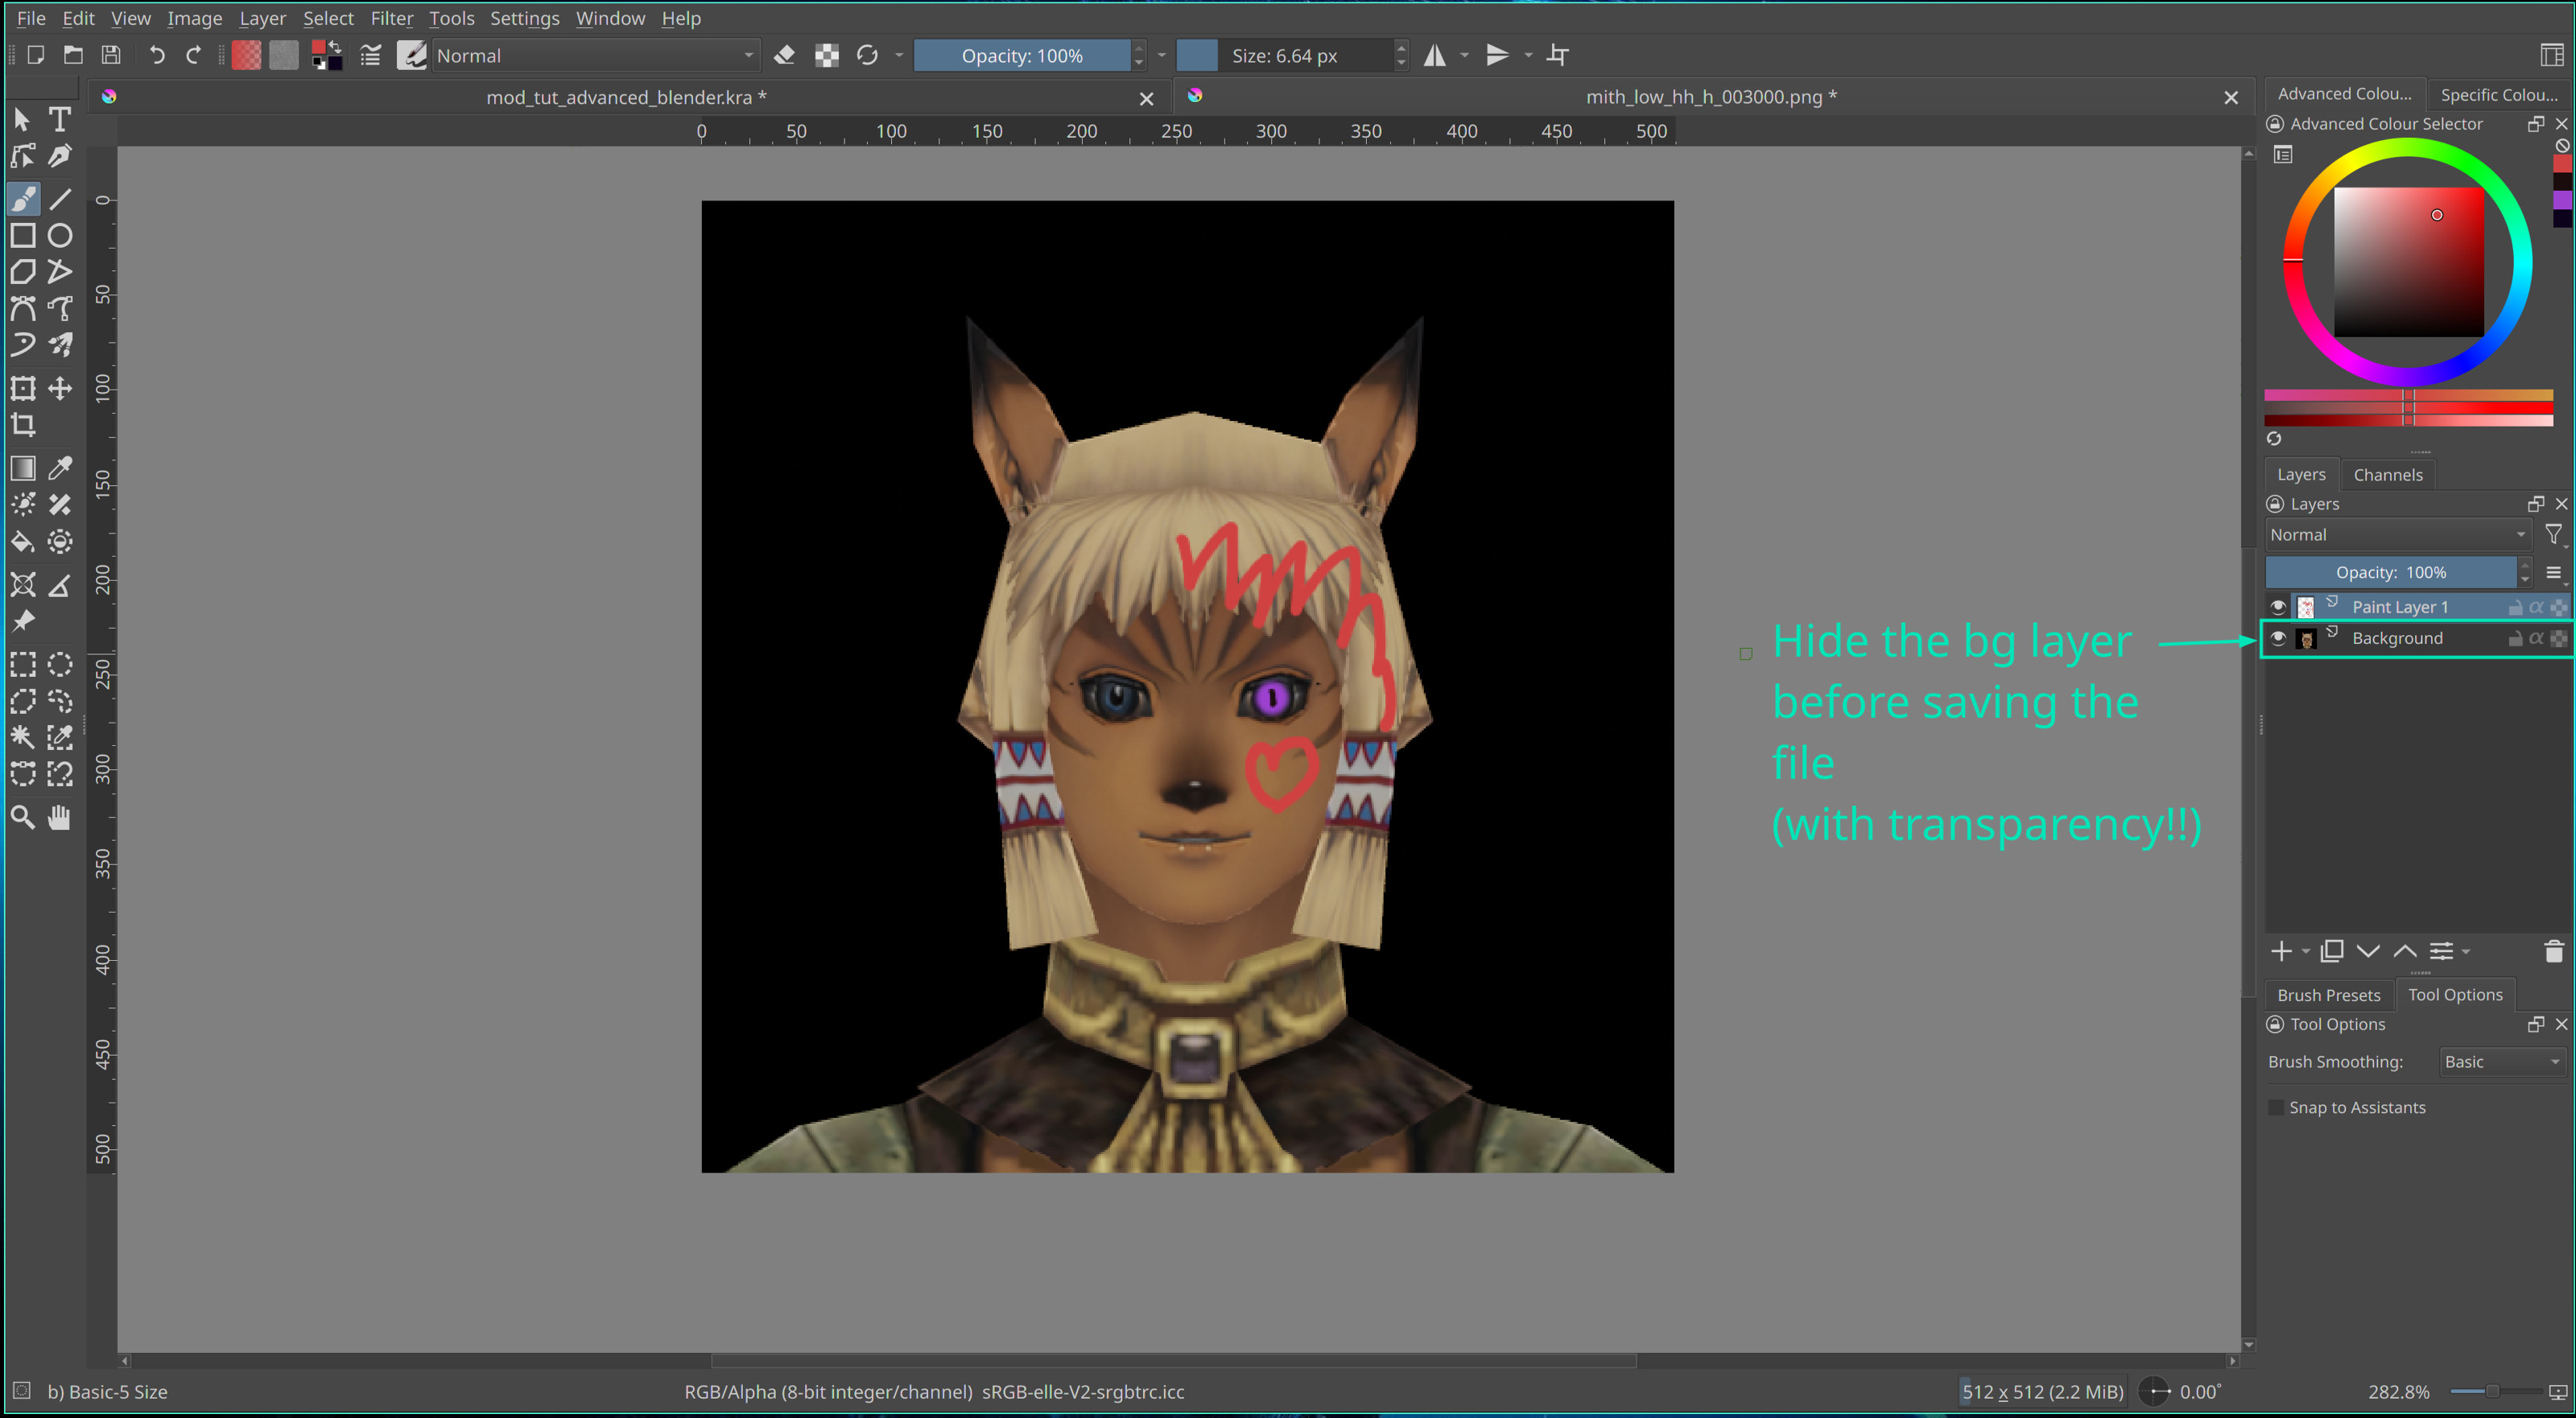The height and width of the screenshot is (1418, 2576).
Task: Select the Crop tool in toolbox
Action: coord(23,425)
